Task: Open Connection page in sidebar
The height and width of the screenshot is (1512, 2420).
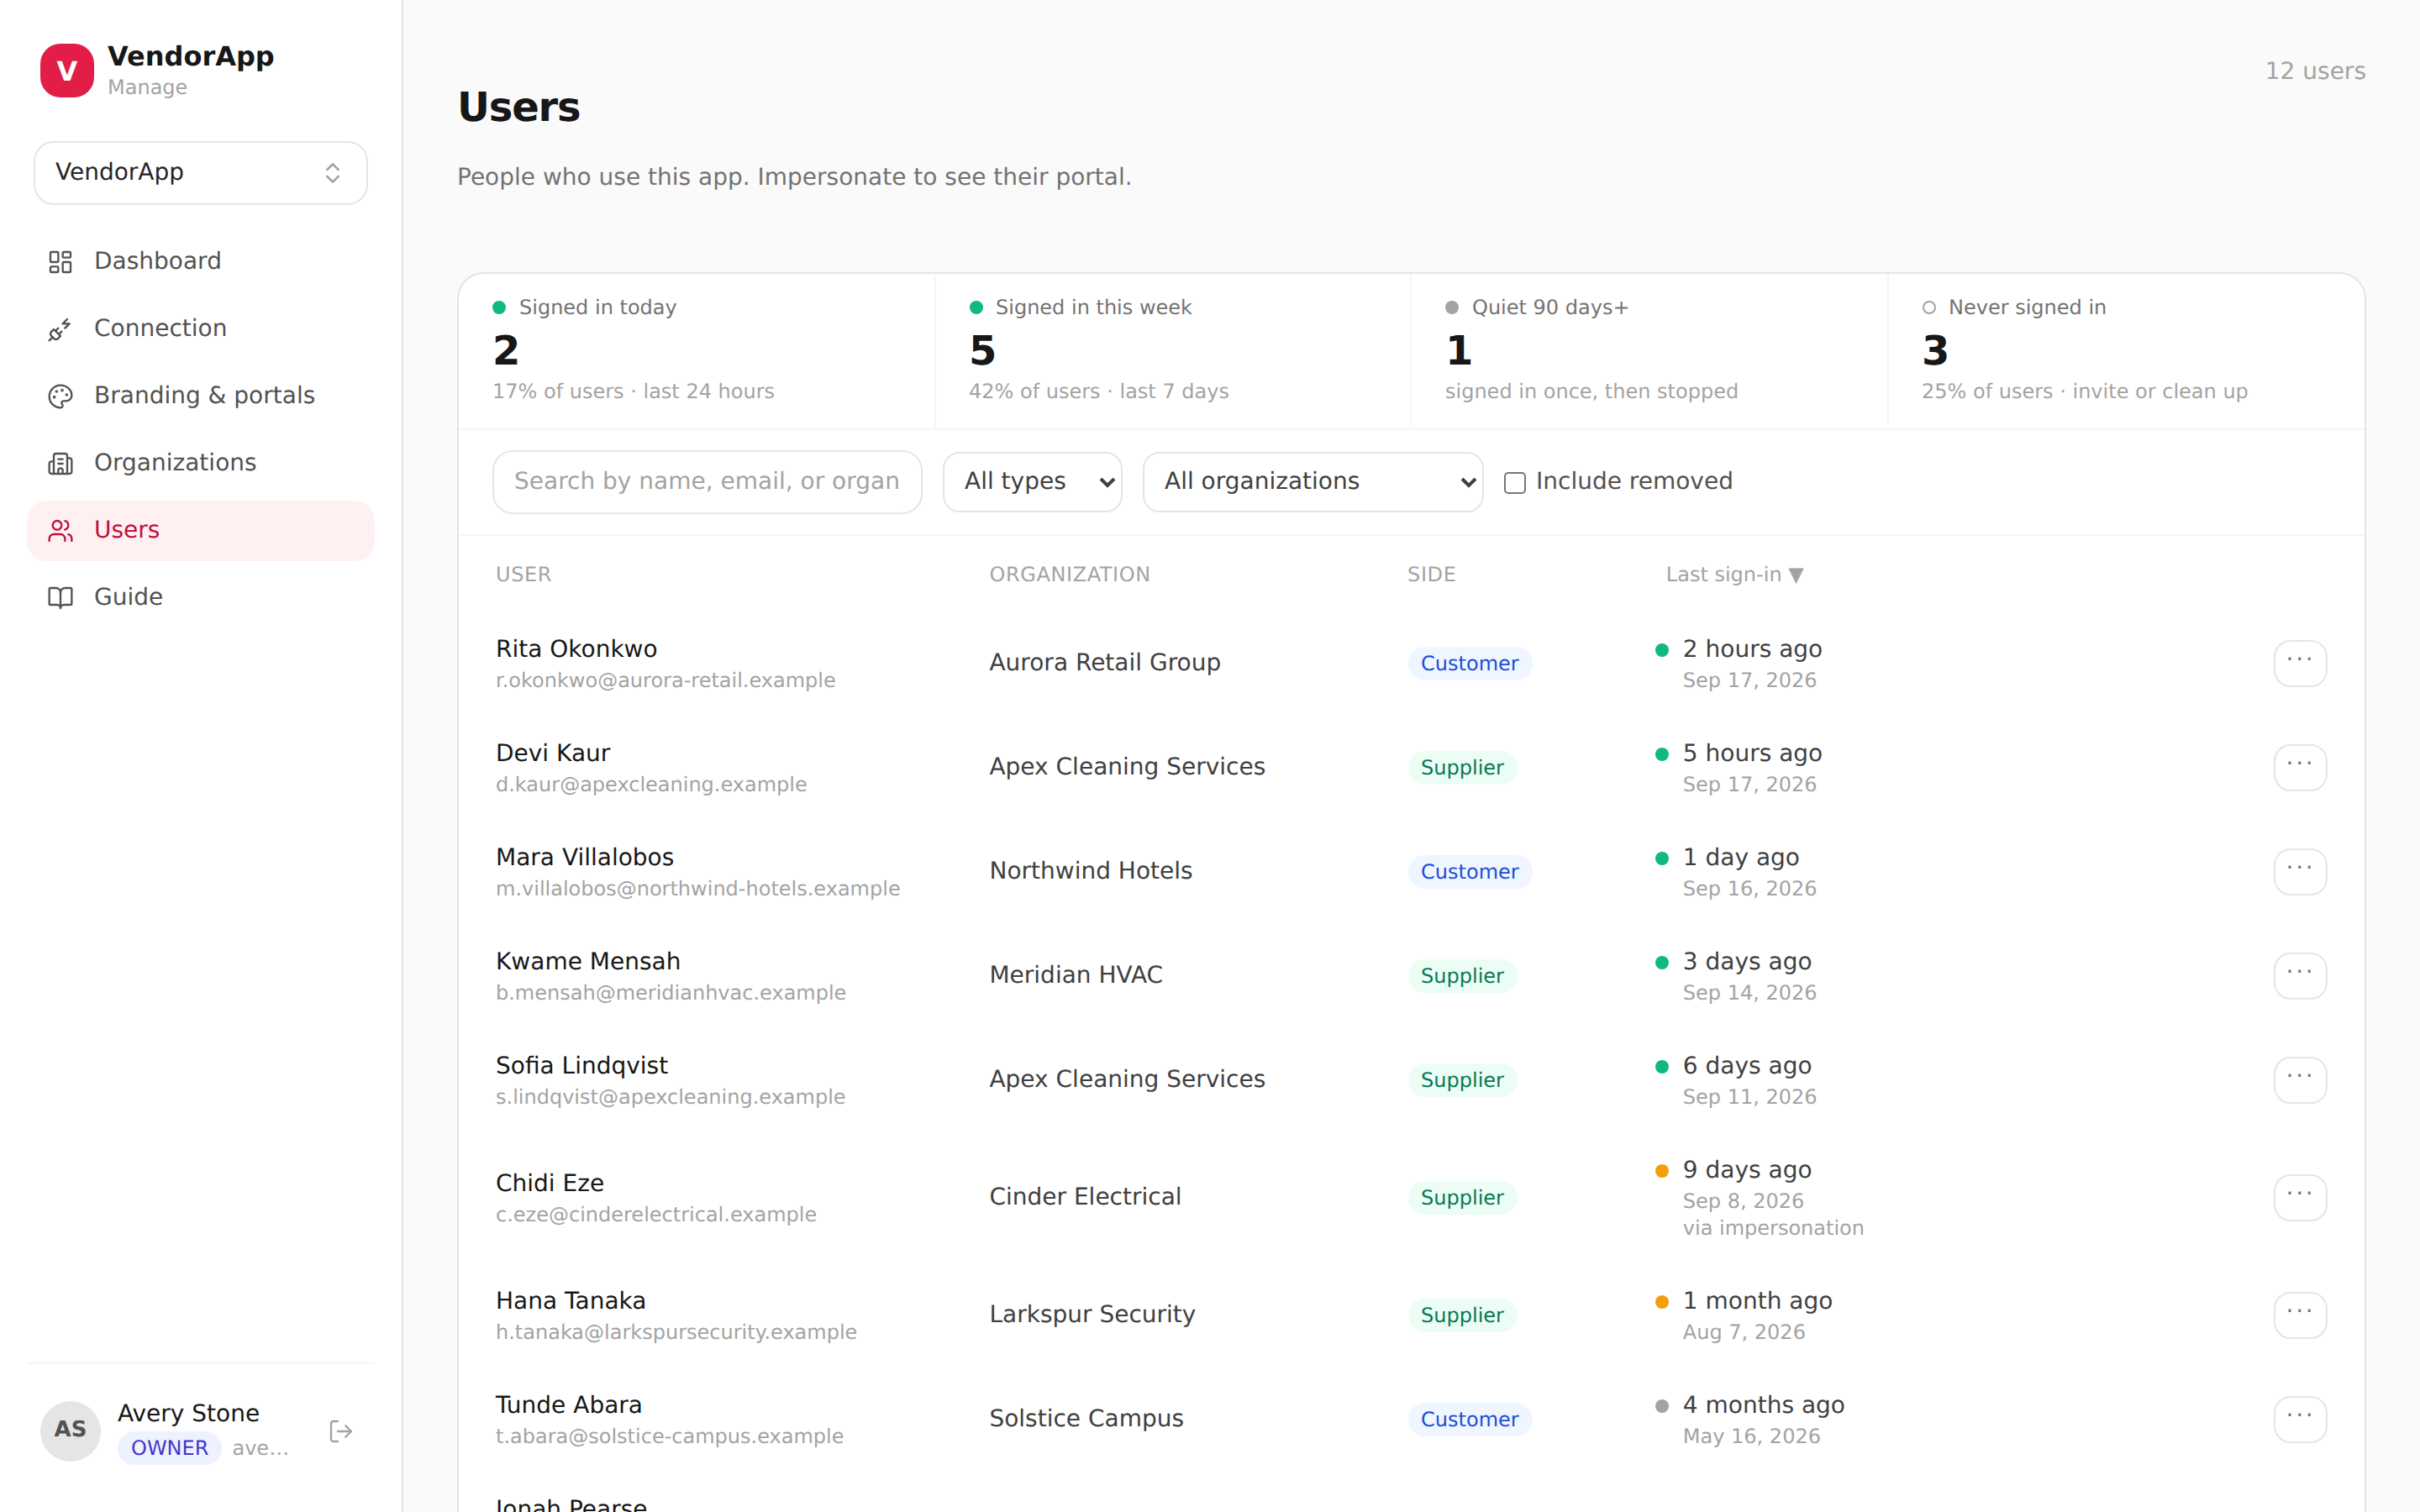Action: [200, 328]
